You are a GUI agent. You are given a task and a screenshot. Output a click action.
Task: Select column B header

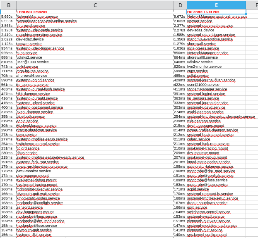point(9,5)
